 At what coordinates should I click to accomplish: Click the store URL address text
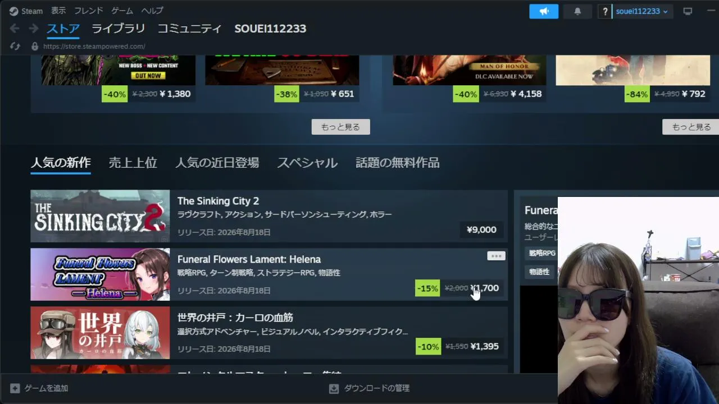(x=94, y=47)
